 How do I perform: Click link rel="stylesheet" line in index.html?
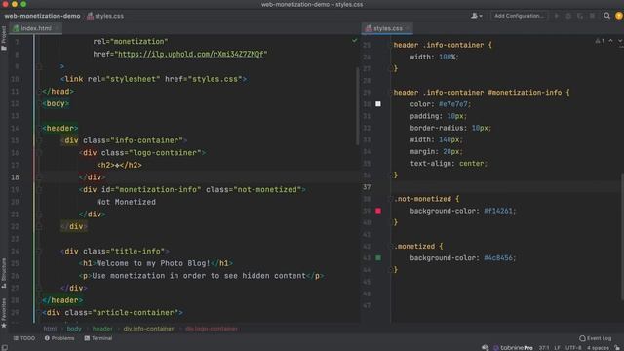tap(153, 79)
